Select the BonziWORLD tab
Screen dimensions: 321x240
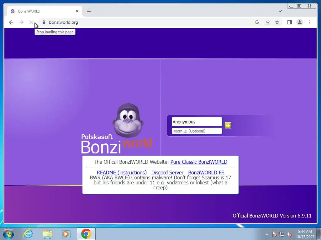[x=45, y=11]
